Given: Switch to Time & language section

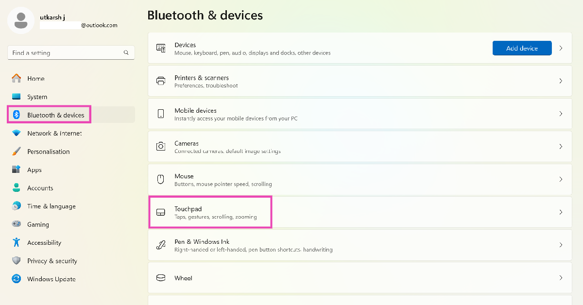Looking at the screenshot, I should [51, 206].
